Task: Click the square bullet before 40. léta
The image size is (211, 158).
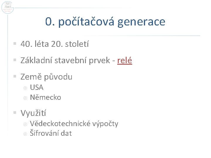Action: [15, 44]
